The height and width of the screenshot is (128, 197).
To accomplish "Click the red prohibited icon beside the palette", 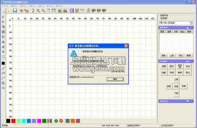I will click(61, 121).
